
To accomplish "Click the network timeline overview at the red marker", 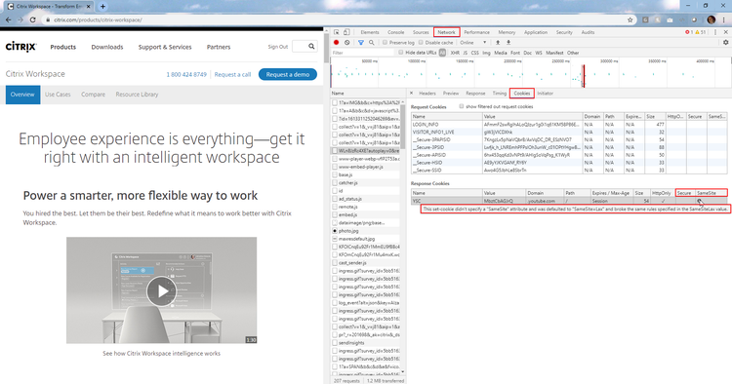I will (x=583, y=75).
